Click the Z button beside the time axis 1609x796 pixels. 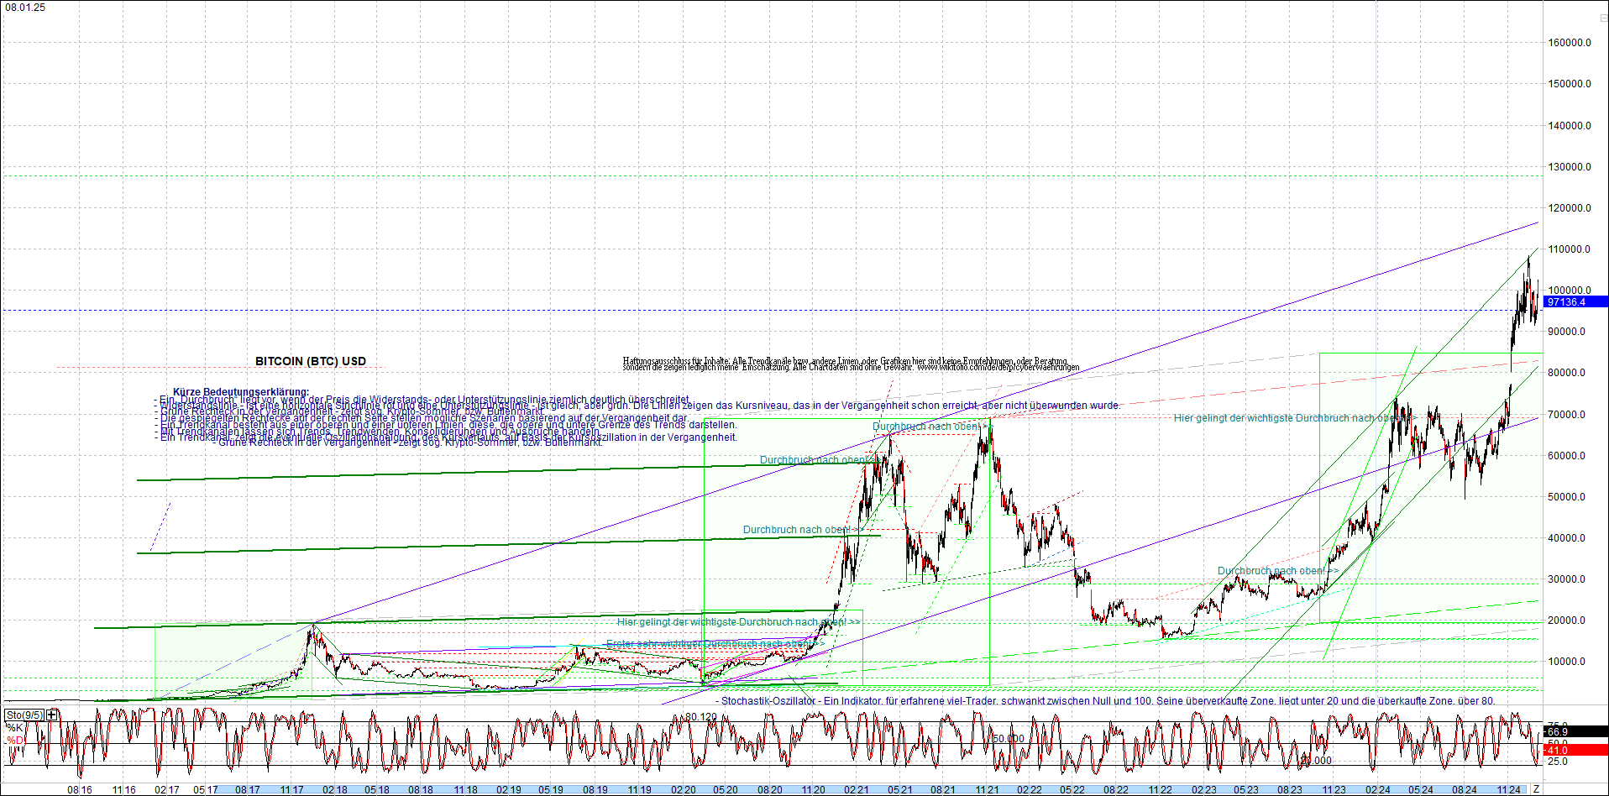tap(1536, 789)
